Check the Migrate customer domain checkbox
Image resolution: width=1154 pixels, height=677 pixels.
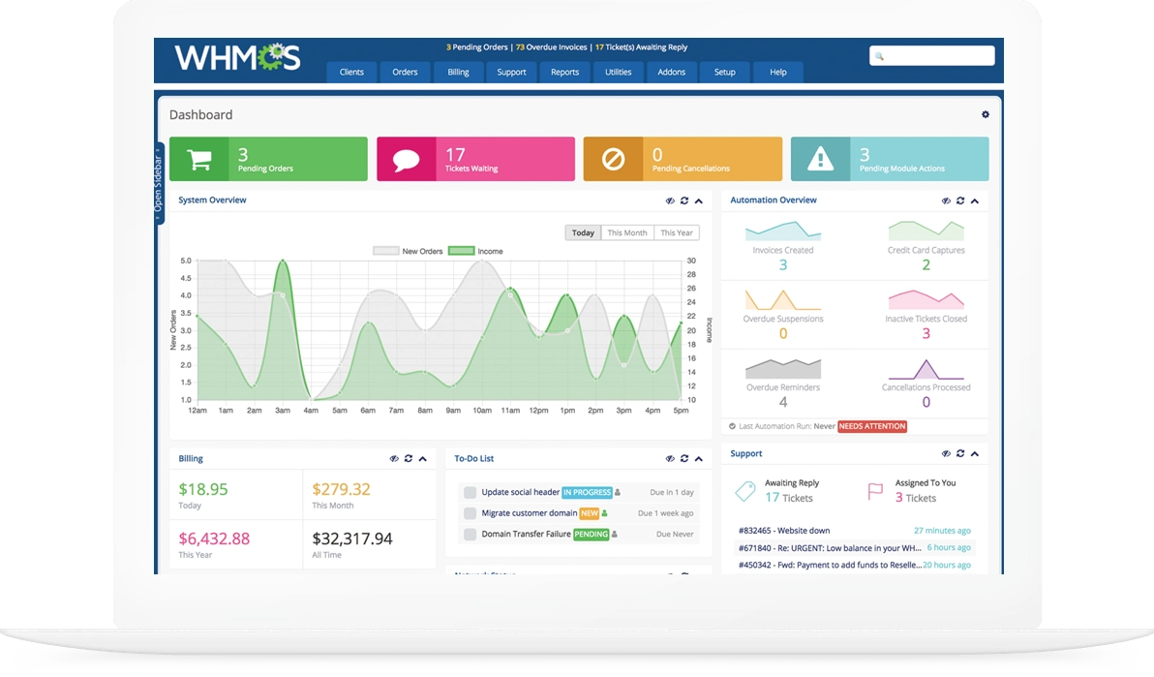pyautogui.click(x=470, y=513)
